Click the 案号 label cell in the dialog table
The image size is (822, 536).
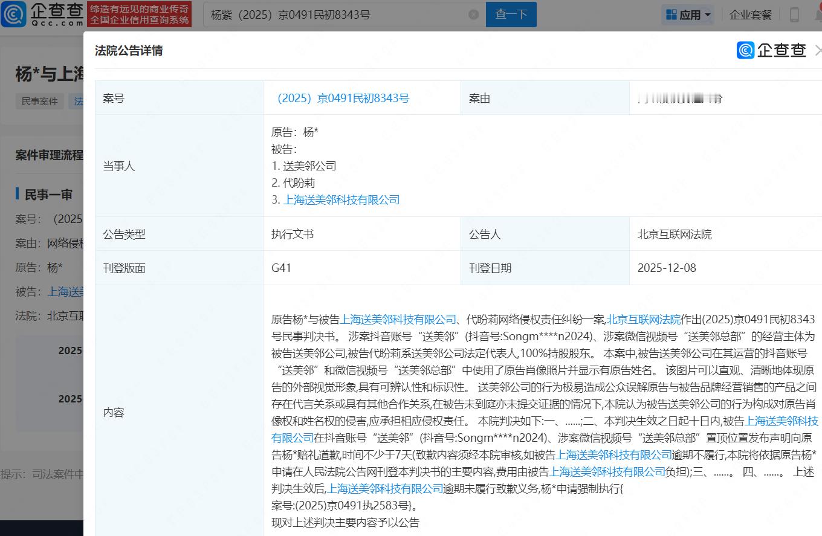pos(179,98)
